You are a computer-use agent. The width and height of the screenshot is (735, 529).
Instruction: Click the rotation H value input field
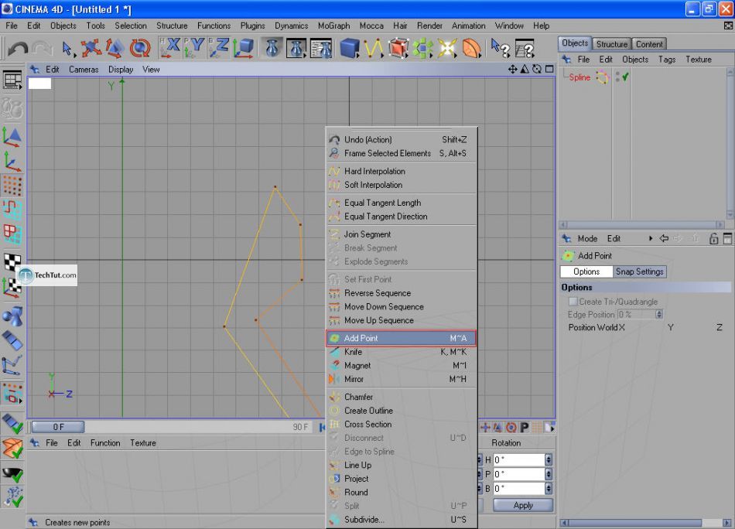click(x=518, y=459)
